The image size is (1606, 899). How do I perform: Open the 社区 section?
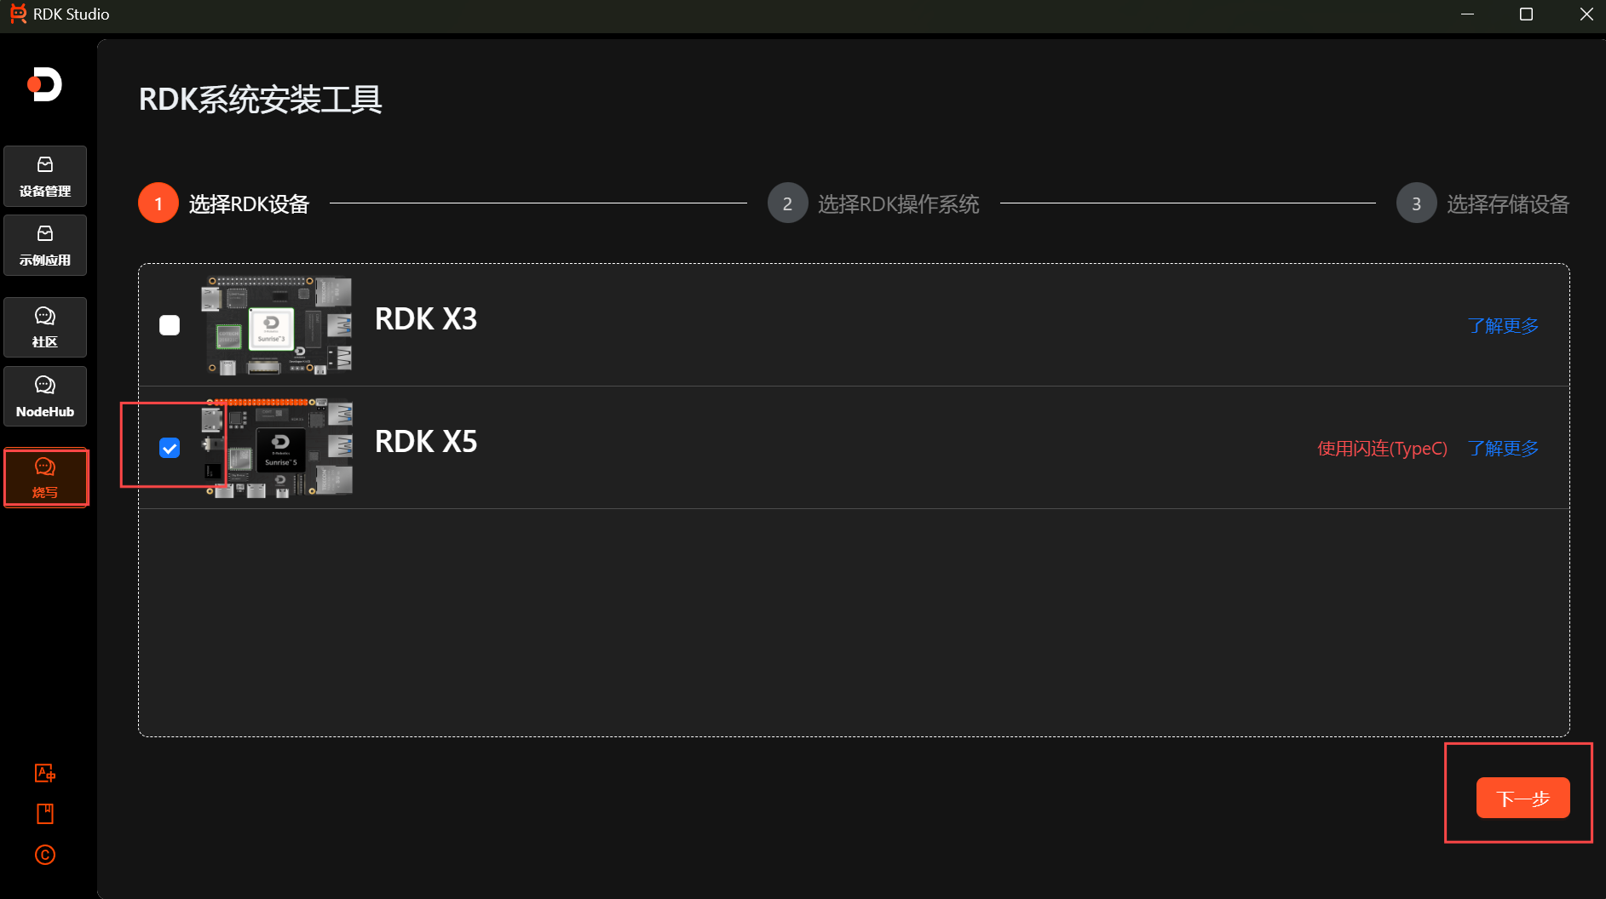click(44, 327)
